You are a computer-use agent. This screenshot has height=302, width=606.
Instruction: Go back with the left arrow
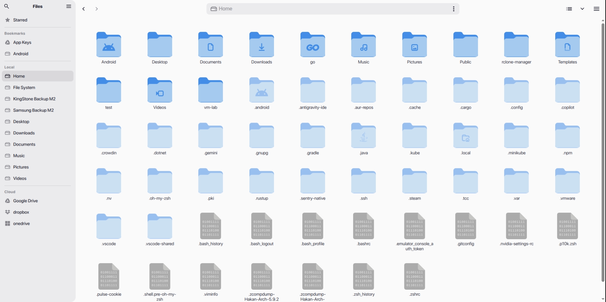pos(84,9)
